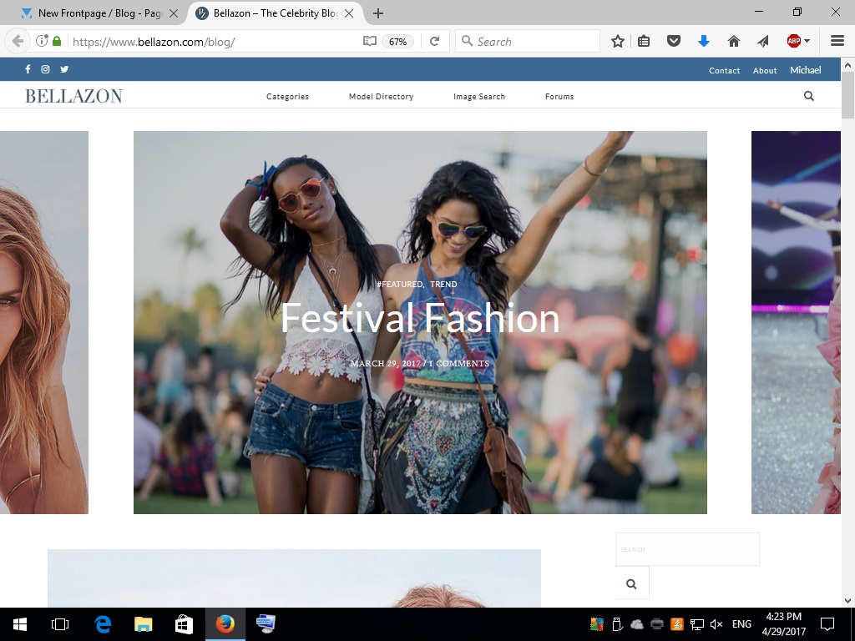855x641 pixels.
Task: Open the Instagram social link
Action: coord(46,69)
